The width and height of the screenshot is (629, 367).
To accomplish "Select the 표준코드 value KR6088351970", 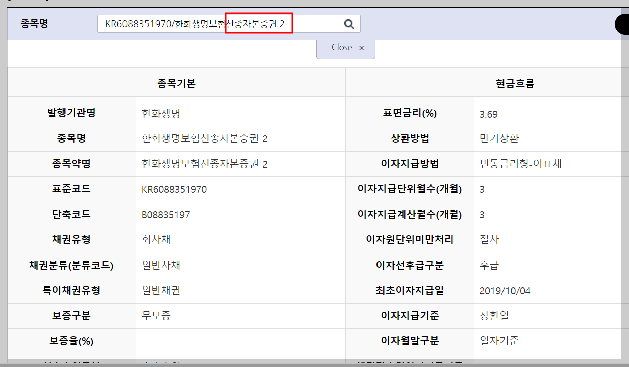I will tap(174, 190).
